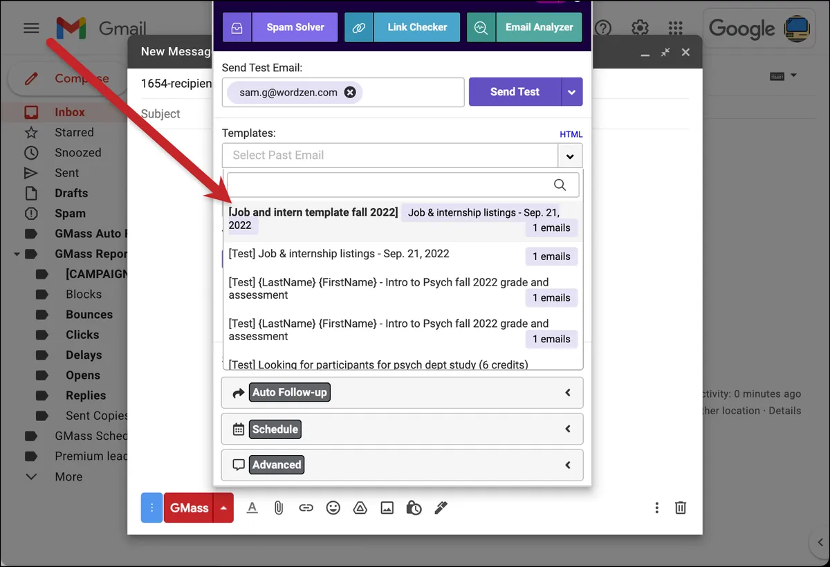Click search magnifier in template search box
This screenshot has height=567, width=830.
point(560,185)
